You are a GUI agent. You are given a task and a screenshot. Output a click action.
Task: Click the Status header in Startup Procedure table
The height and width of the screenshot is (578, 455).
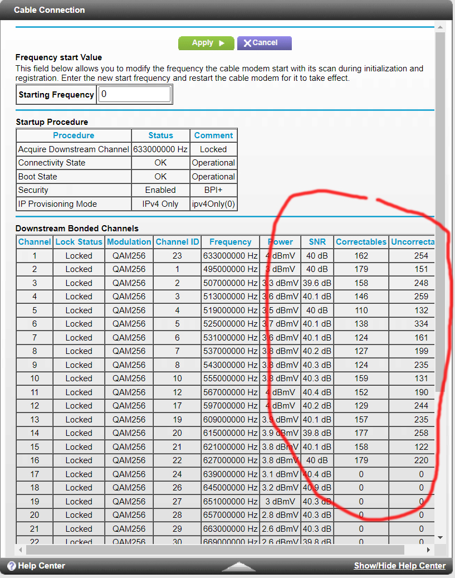click(x=160, y=135)
